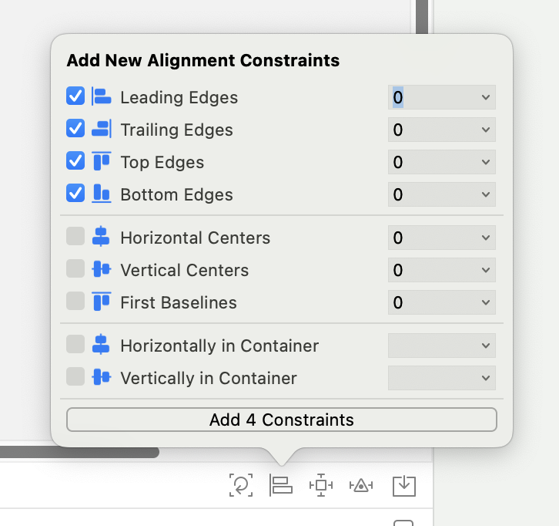559x526 pixels.
Task: Enable Vertically in Container checkbox
Action: (x=75, y=376)
